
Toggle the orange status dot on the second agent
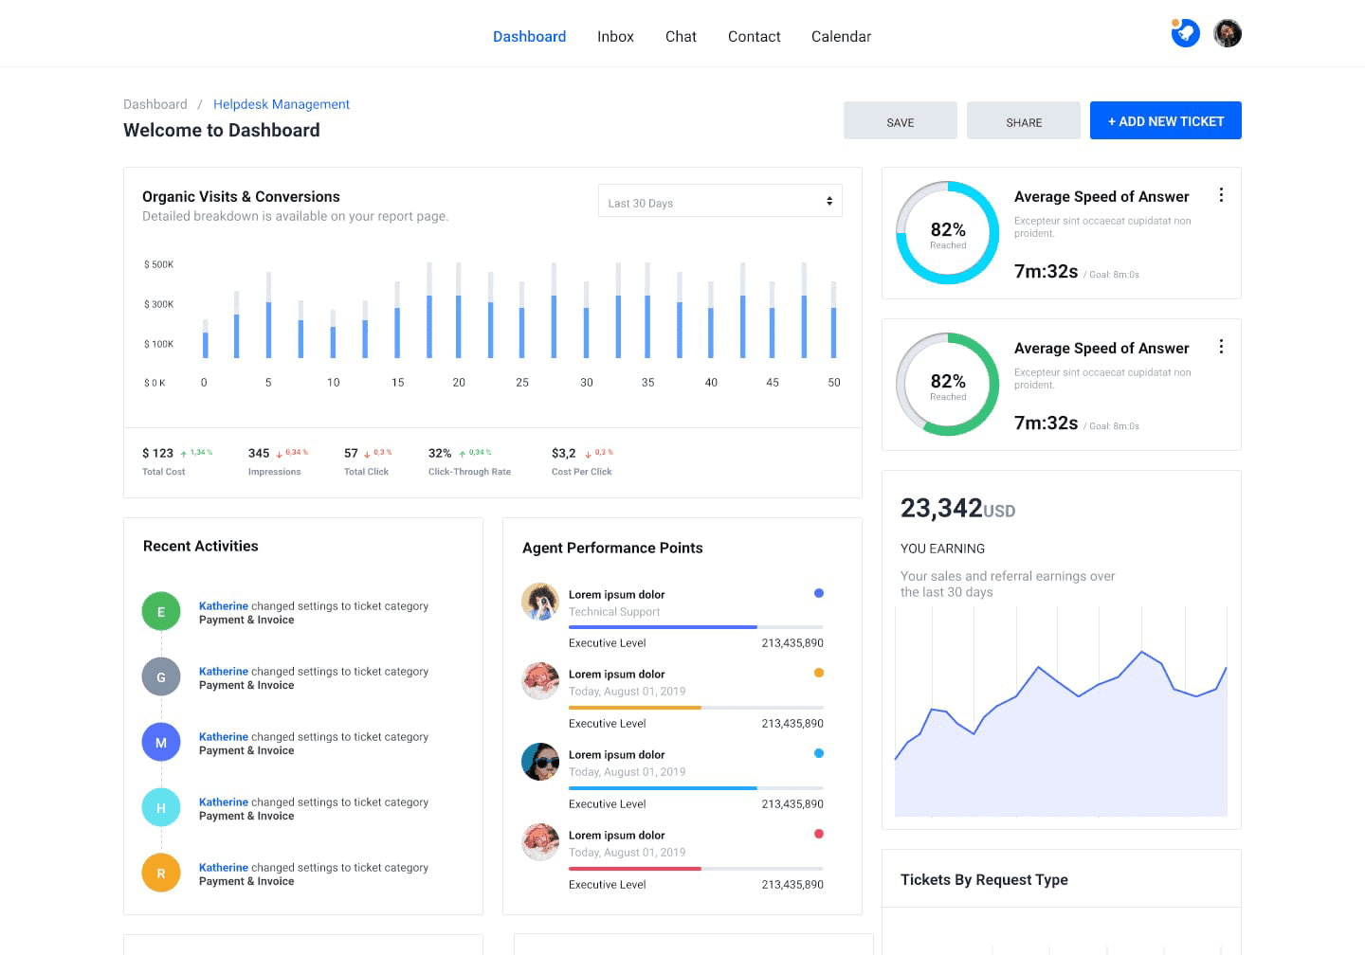pos(818,673)
